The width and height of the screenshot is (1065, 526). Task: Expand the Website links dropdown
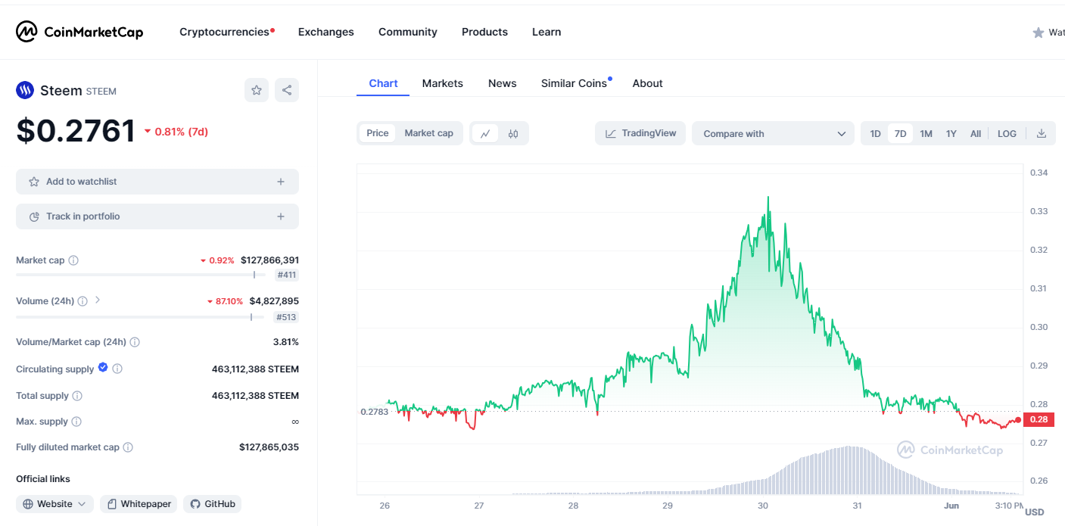pyautogui.click(x=55, y=504)
